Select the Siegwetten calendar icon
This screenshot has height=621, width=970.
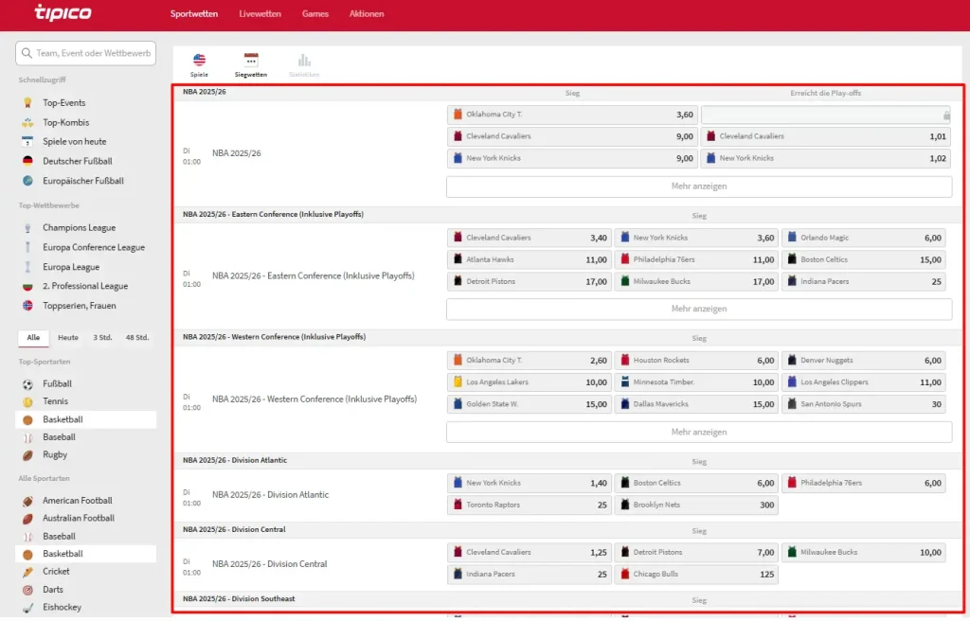(x=250, y=60)
